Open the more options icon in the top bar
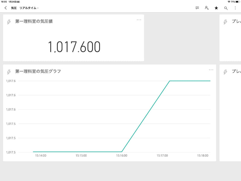 235,7
